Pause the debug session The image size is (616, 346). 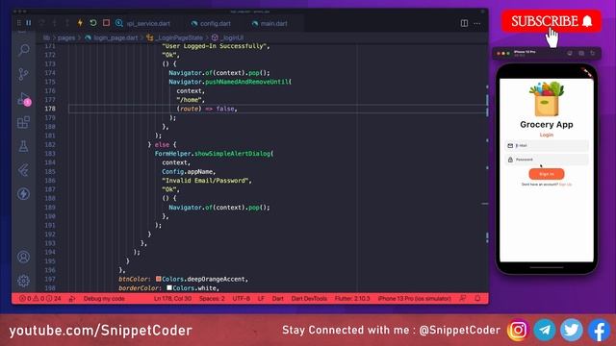pyautogui.click(x=29, y=23)
